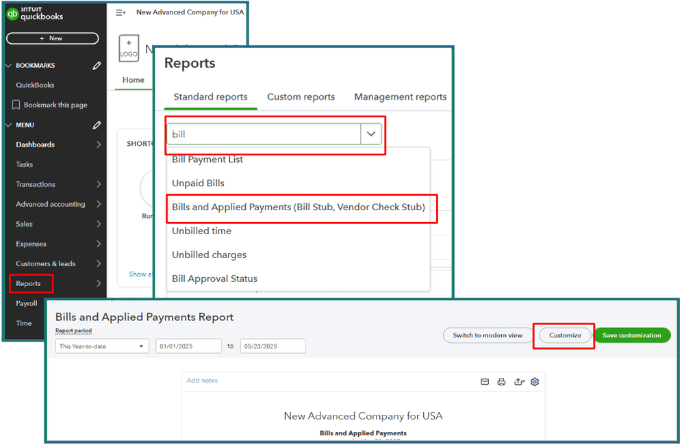684x447 pixels.
Task: Collapse the BOOKMARKS section
Action: pos(8,66)
